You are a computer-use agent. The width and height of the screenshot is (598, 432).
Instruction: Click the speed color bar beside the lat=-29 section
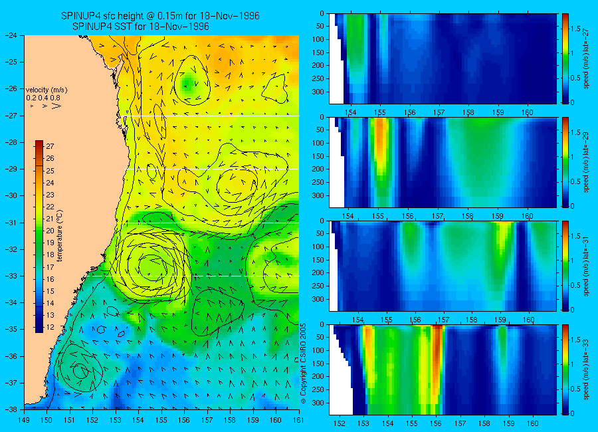pos(565,162)
